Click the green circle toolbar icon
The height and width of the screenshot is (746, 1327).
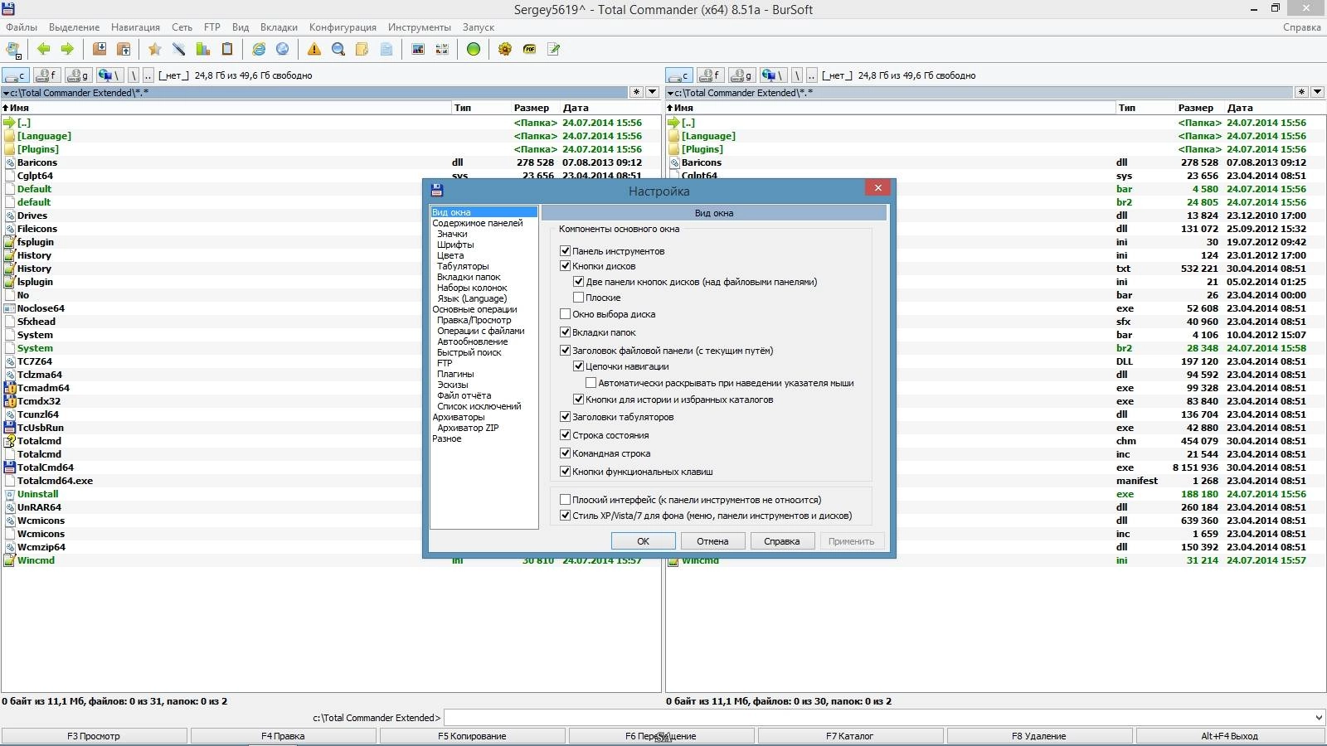pos(474,50)
